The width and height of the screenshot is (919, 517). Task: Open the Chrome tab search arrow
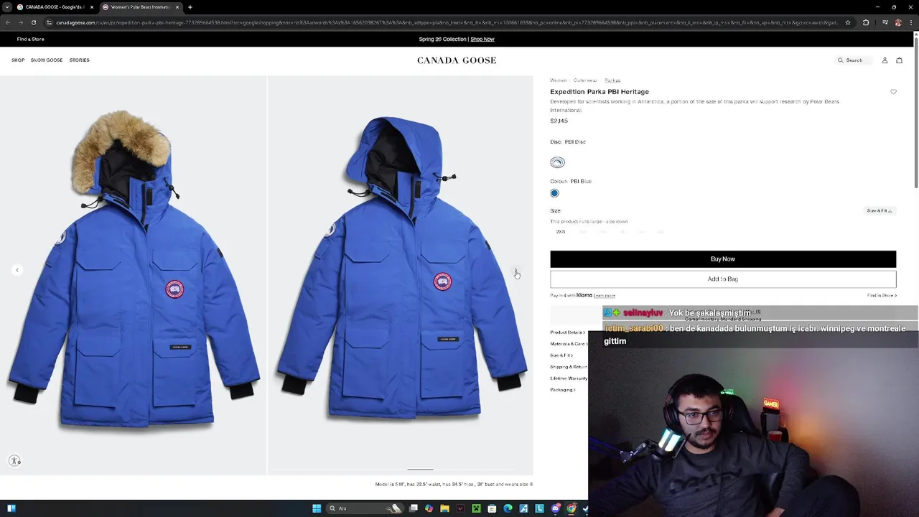point(7,7)
